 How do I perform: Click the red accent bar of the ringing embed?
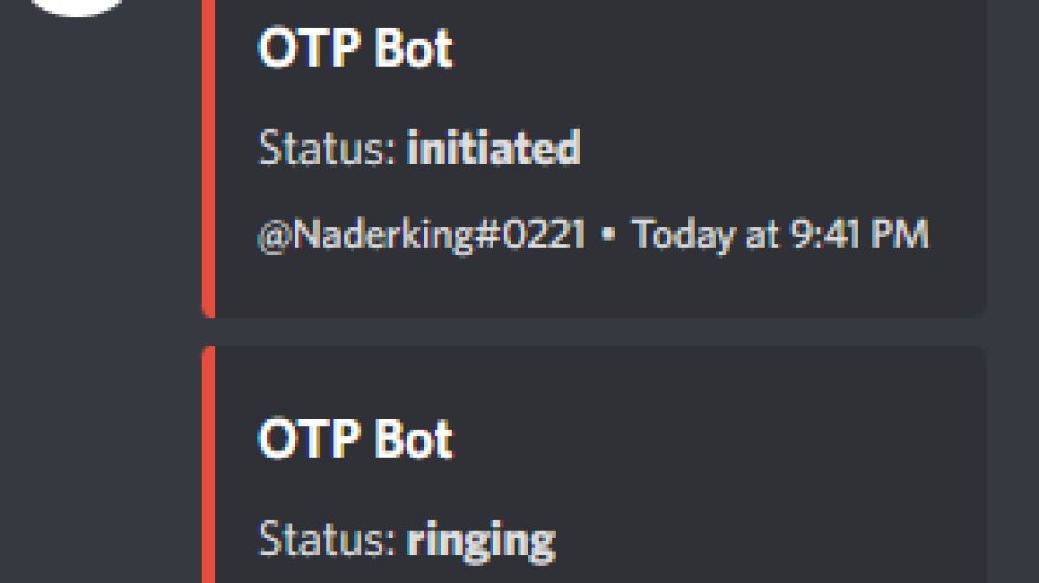pyautogui.click(x=209, y=463)
